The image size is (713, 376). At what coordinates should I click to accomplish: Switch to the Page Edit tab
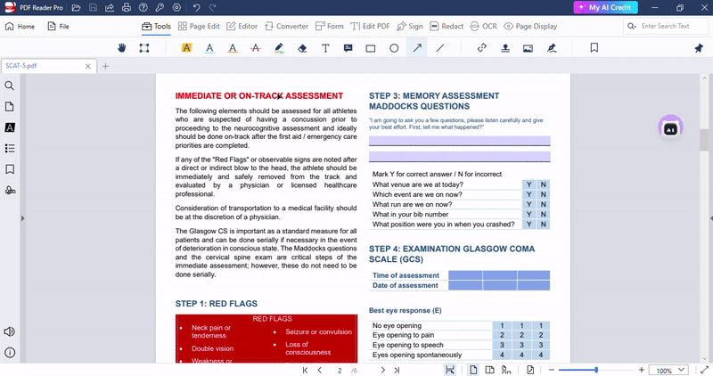click(199, 27)
